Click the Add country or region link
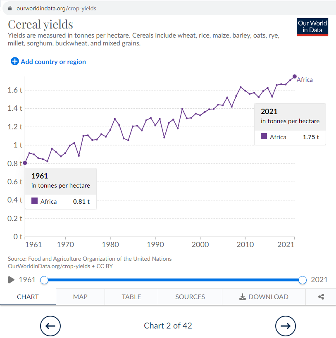Viewport: 336px width, 338px height. click(53, 62)
